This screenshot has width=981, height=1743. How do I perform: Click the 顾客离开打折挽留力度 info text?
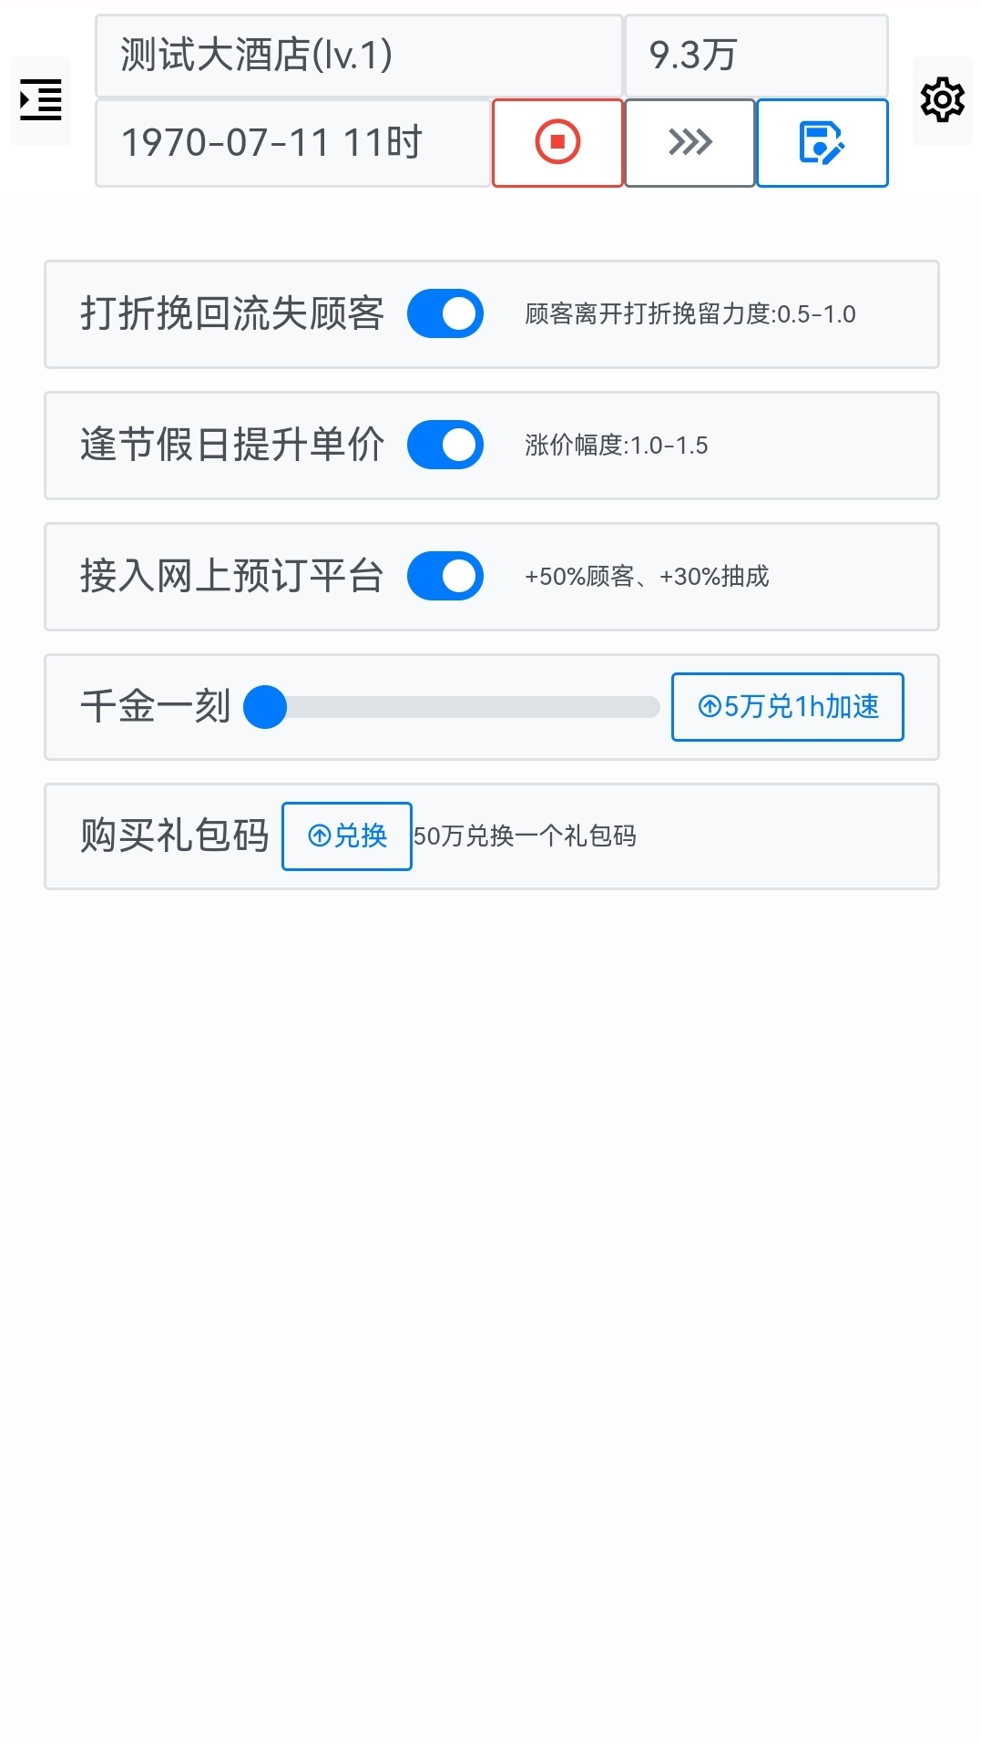pos(690,313)
